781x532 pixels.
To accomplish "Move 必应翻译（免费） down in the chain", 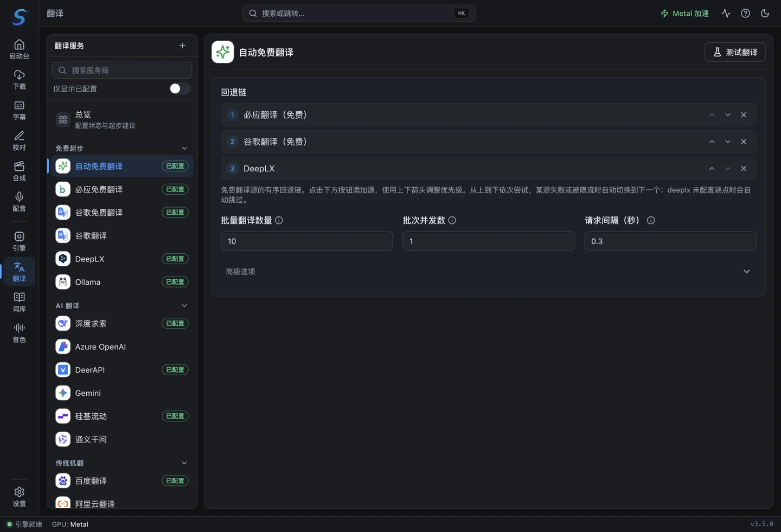I will point(727,115).
